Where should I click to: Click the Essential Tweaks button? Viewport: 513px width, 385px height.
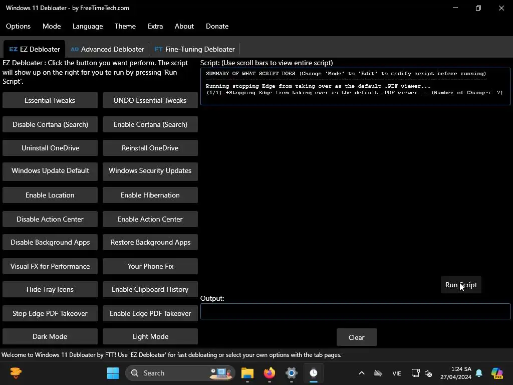pos(50,100)
